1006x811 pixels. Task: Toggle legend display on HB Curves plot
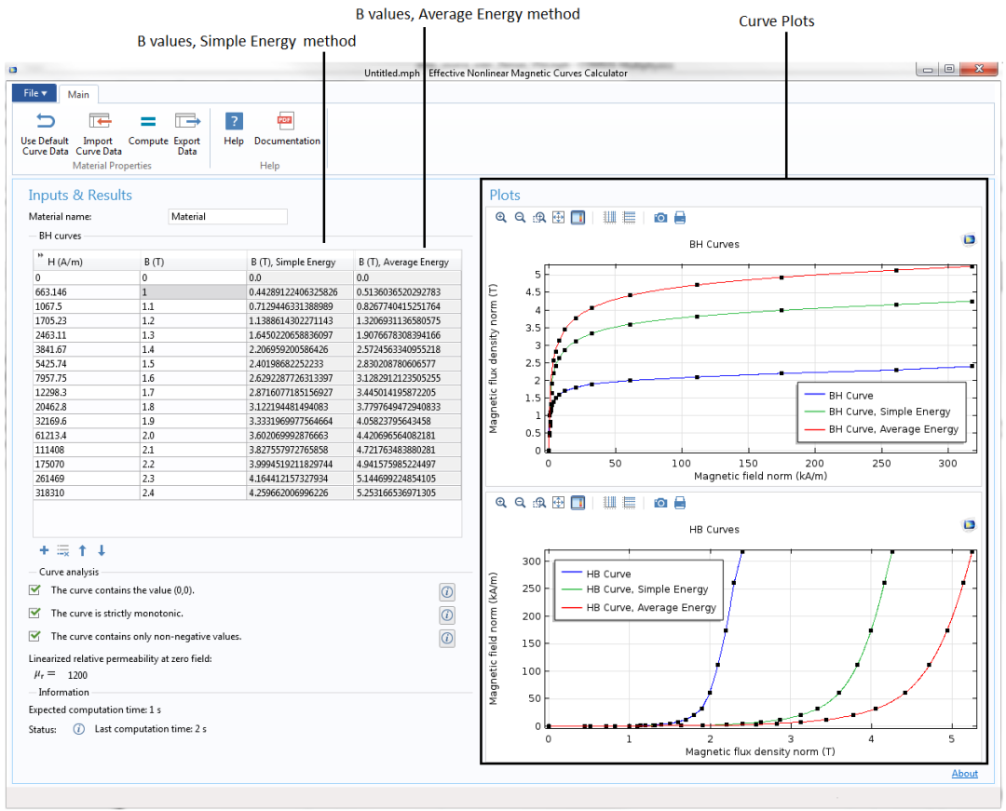click(x=578, y=504)
